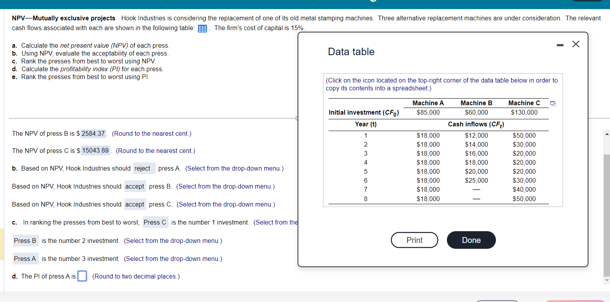The image size is (610, 302).
Task: Click Machine B year 1 inflow $12,000
Action: [x=476, y=136]
